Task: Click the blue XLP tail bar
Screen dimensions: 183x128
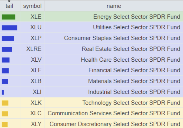Action: tap(8, 38)
